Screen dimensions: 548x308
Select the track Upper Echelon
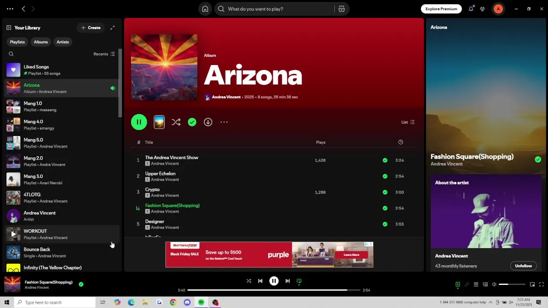click(x=160, y=173)
